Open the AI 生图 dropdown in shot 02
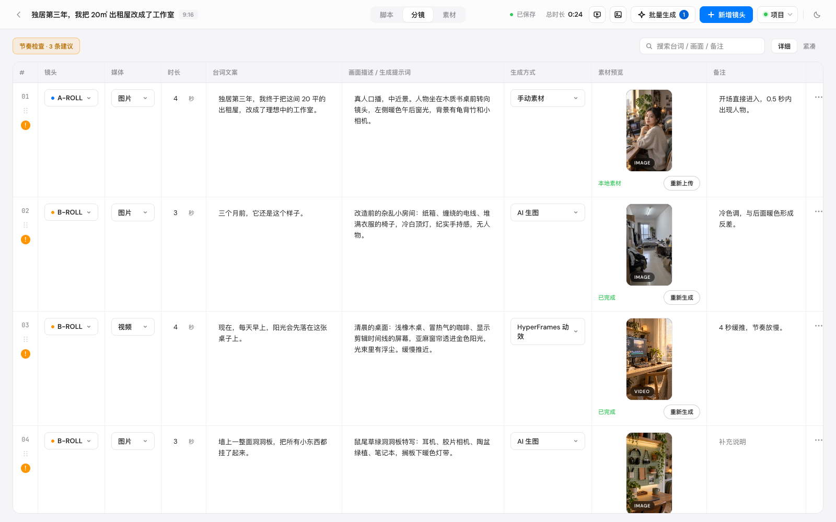Image resolution: width=836 pixels, height=522 pixels. click(x=548, y=212)
